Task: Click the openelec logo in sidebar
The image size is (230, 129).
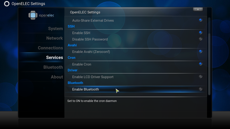Action: (41, 15)
